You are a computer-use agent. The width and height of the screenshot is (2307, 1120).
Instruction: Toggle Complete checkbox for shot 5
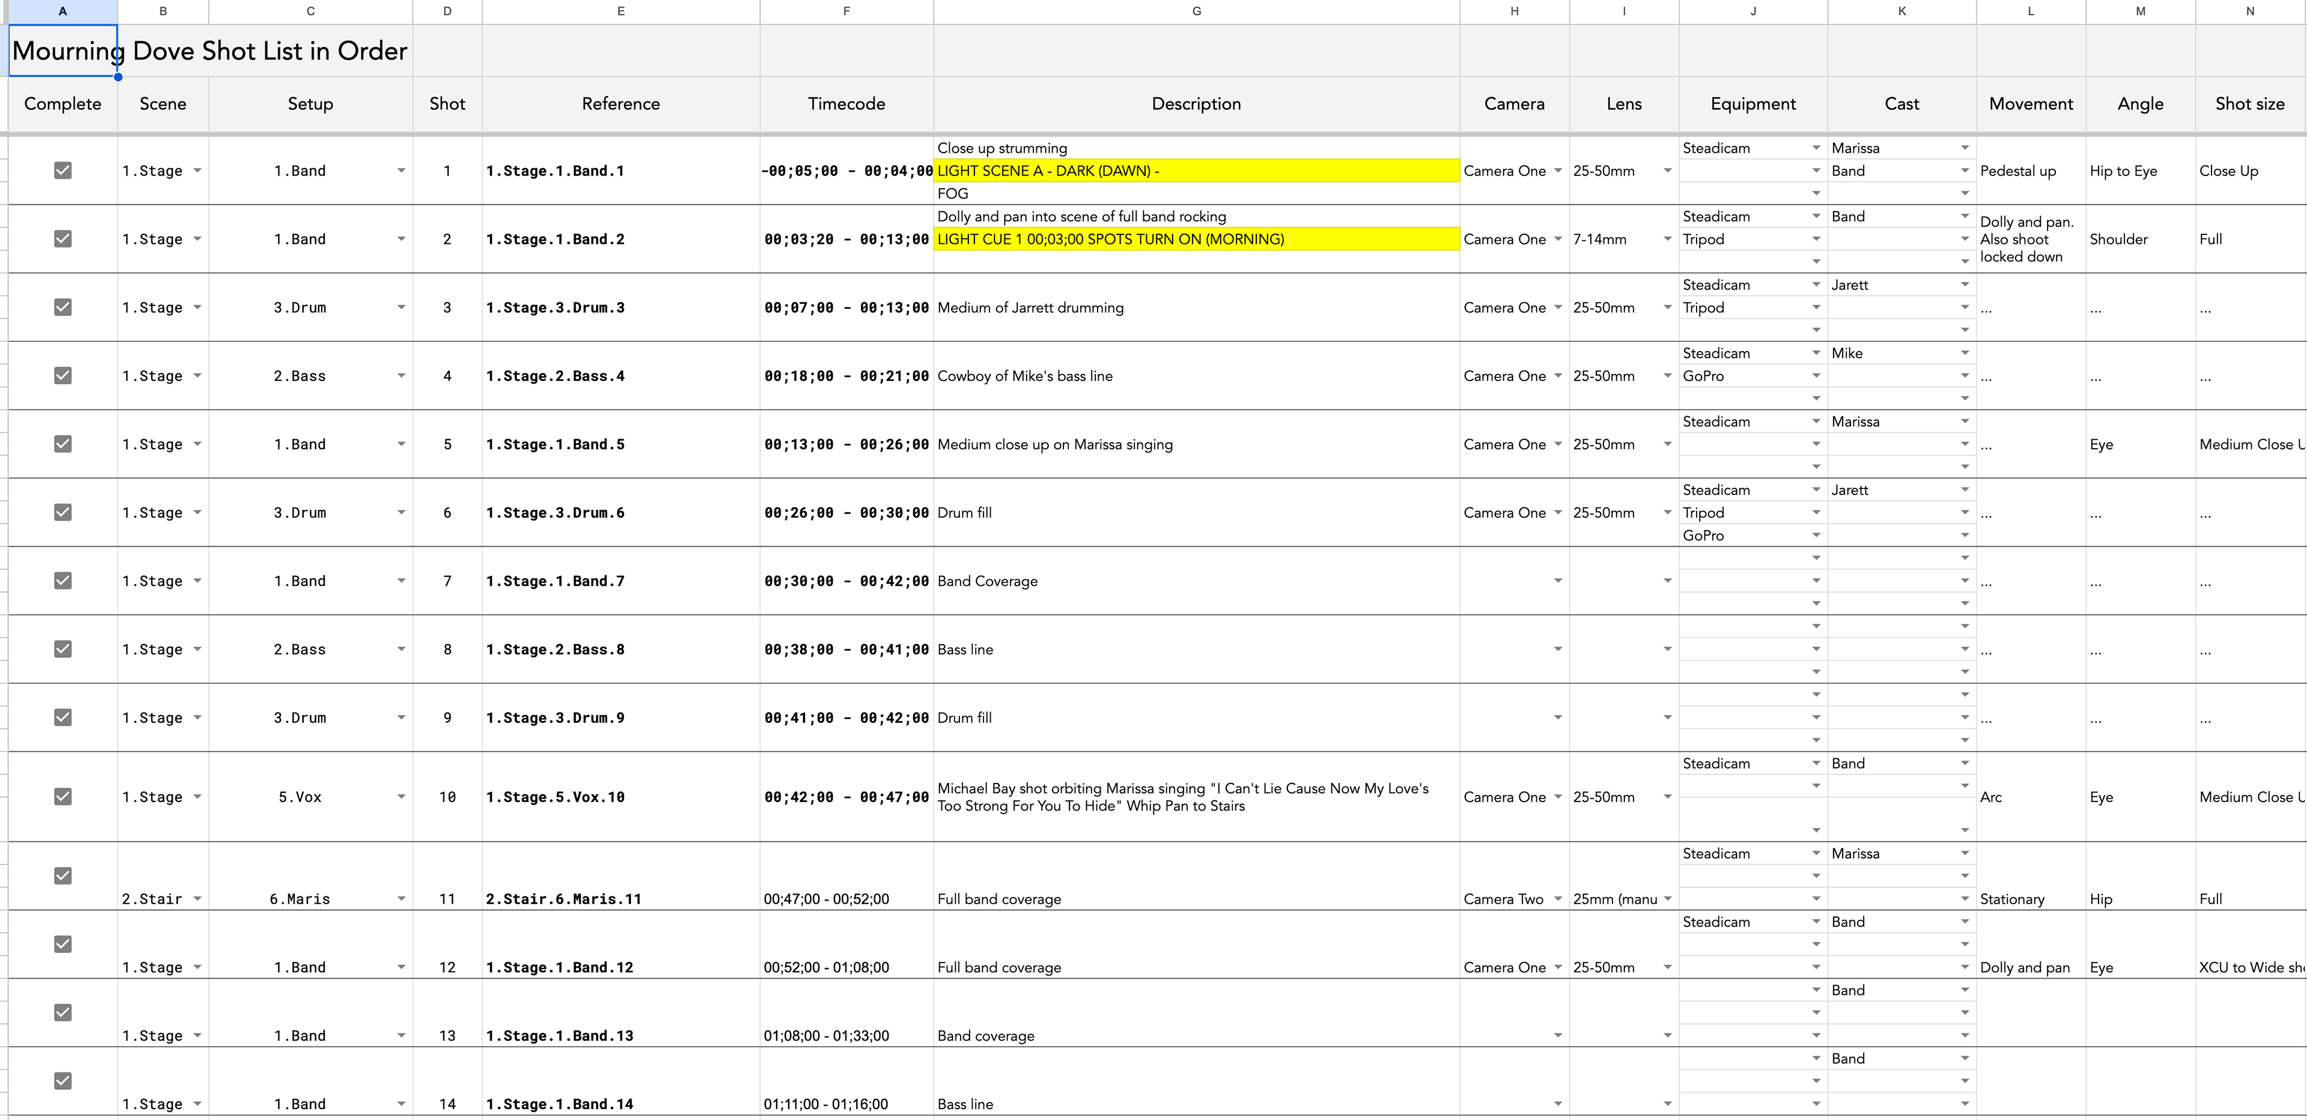pyautogui.click(x=62, y=443)
